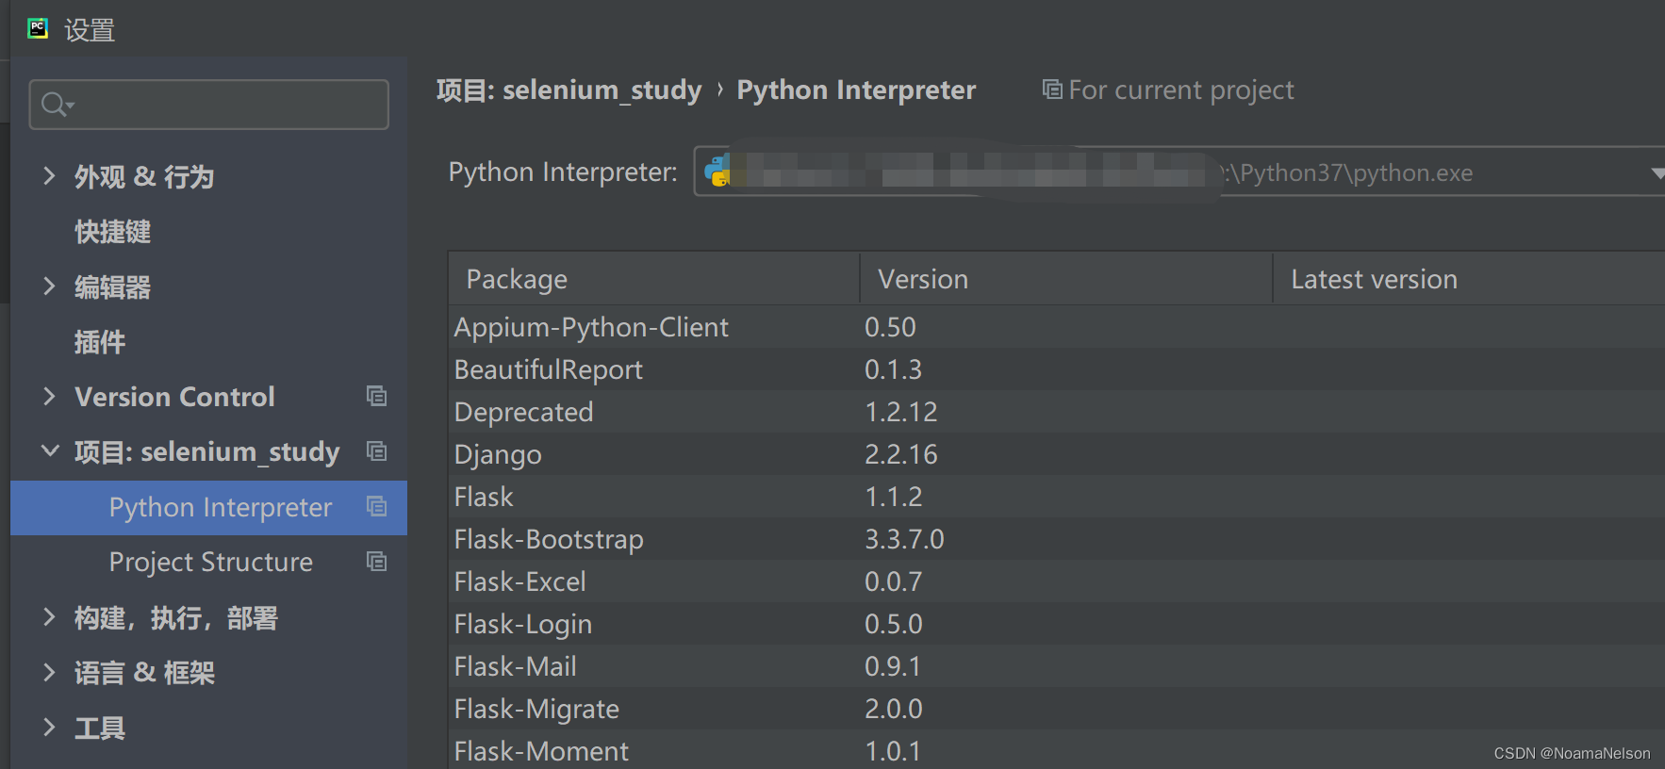Expand the 编辑器 section
This screenshot has width=1665, height=769.
pyautogui.click(x=49, y=286)
